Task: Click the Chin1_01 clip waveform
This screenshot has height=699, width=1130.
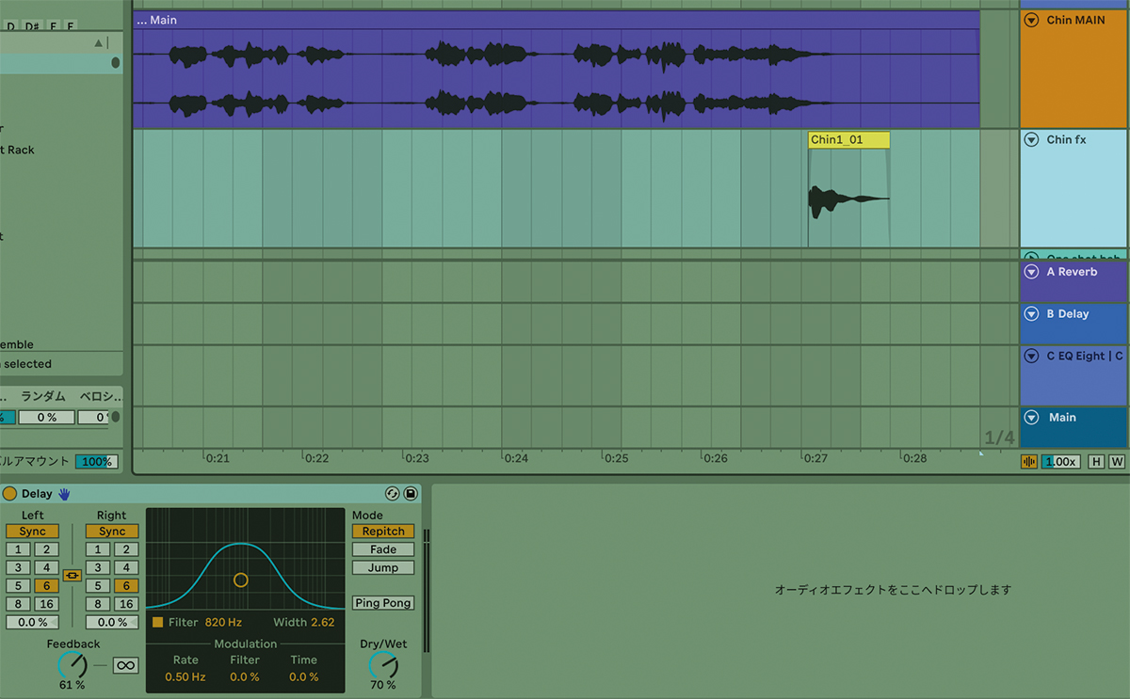Action: click(848, 199)
